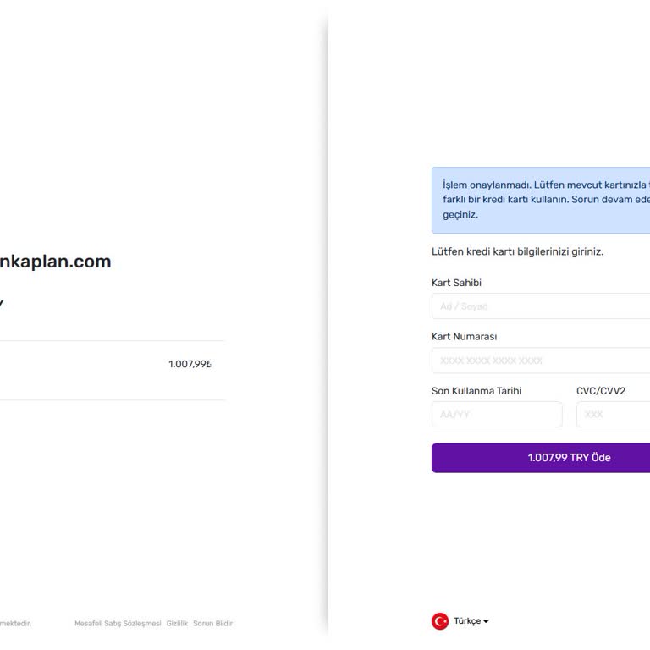Viewport: 650px width, 650px height.
Task: Click the nkaplan.com merchant heading
Action: (55, 262)
